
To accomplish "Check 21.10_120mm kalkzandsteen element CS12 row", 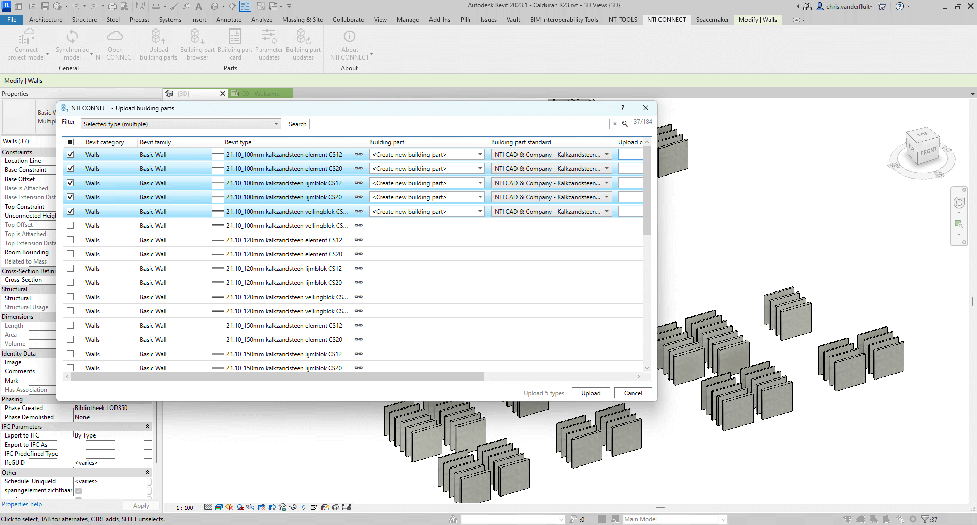I will click(70, 240).
